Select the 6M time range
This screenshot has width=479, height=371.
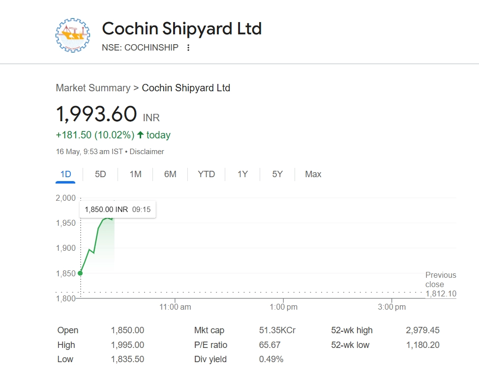click(170, 174)
